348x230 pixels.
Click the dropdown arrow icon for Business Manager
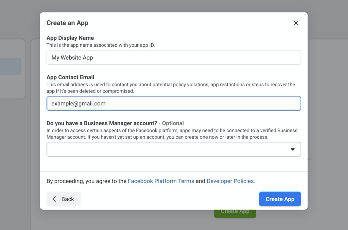pos(293,149)
